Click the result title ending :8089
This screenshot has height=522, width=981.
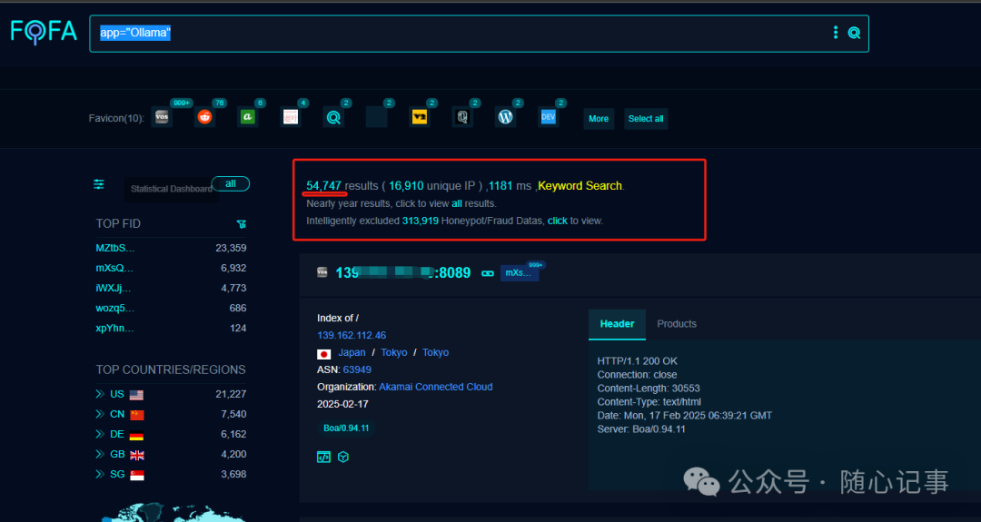pyautogui.click(x=403, y=273)
